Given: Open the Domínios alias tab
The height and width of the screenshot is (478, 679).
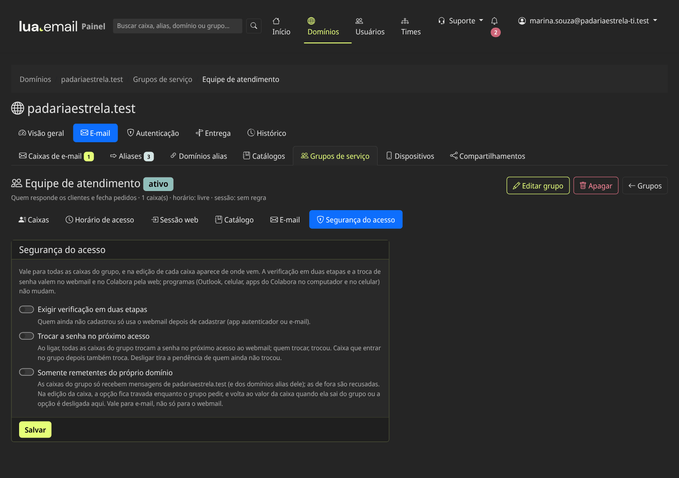Looking at the screenshot, I should 199,156.
